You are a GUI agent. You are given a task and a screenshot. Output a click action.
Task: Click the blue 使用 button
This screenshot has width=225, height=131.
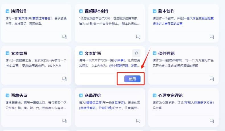coord(132,79)
